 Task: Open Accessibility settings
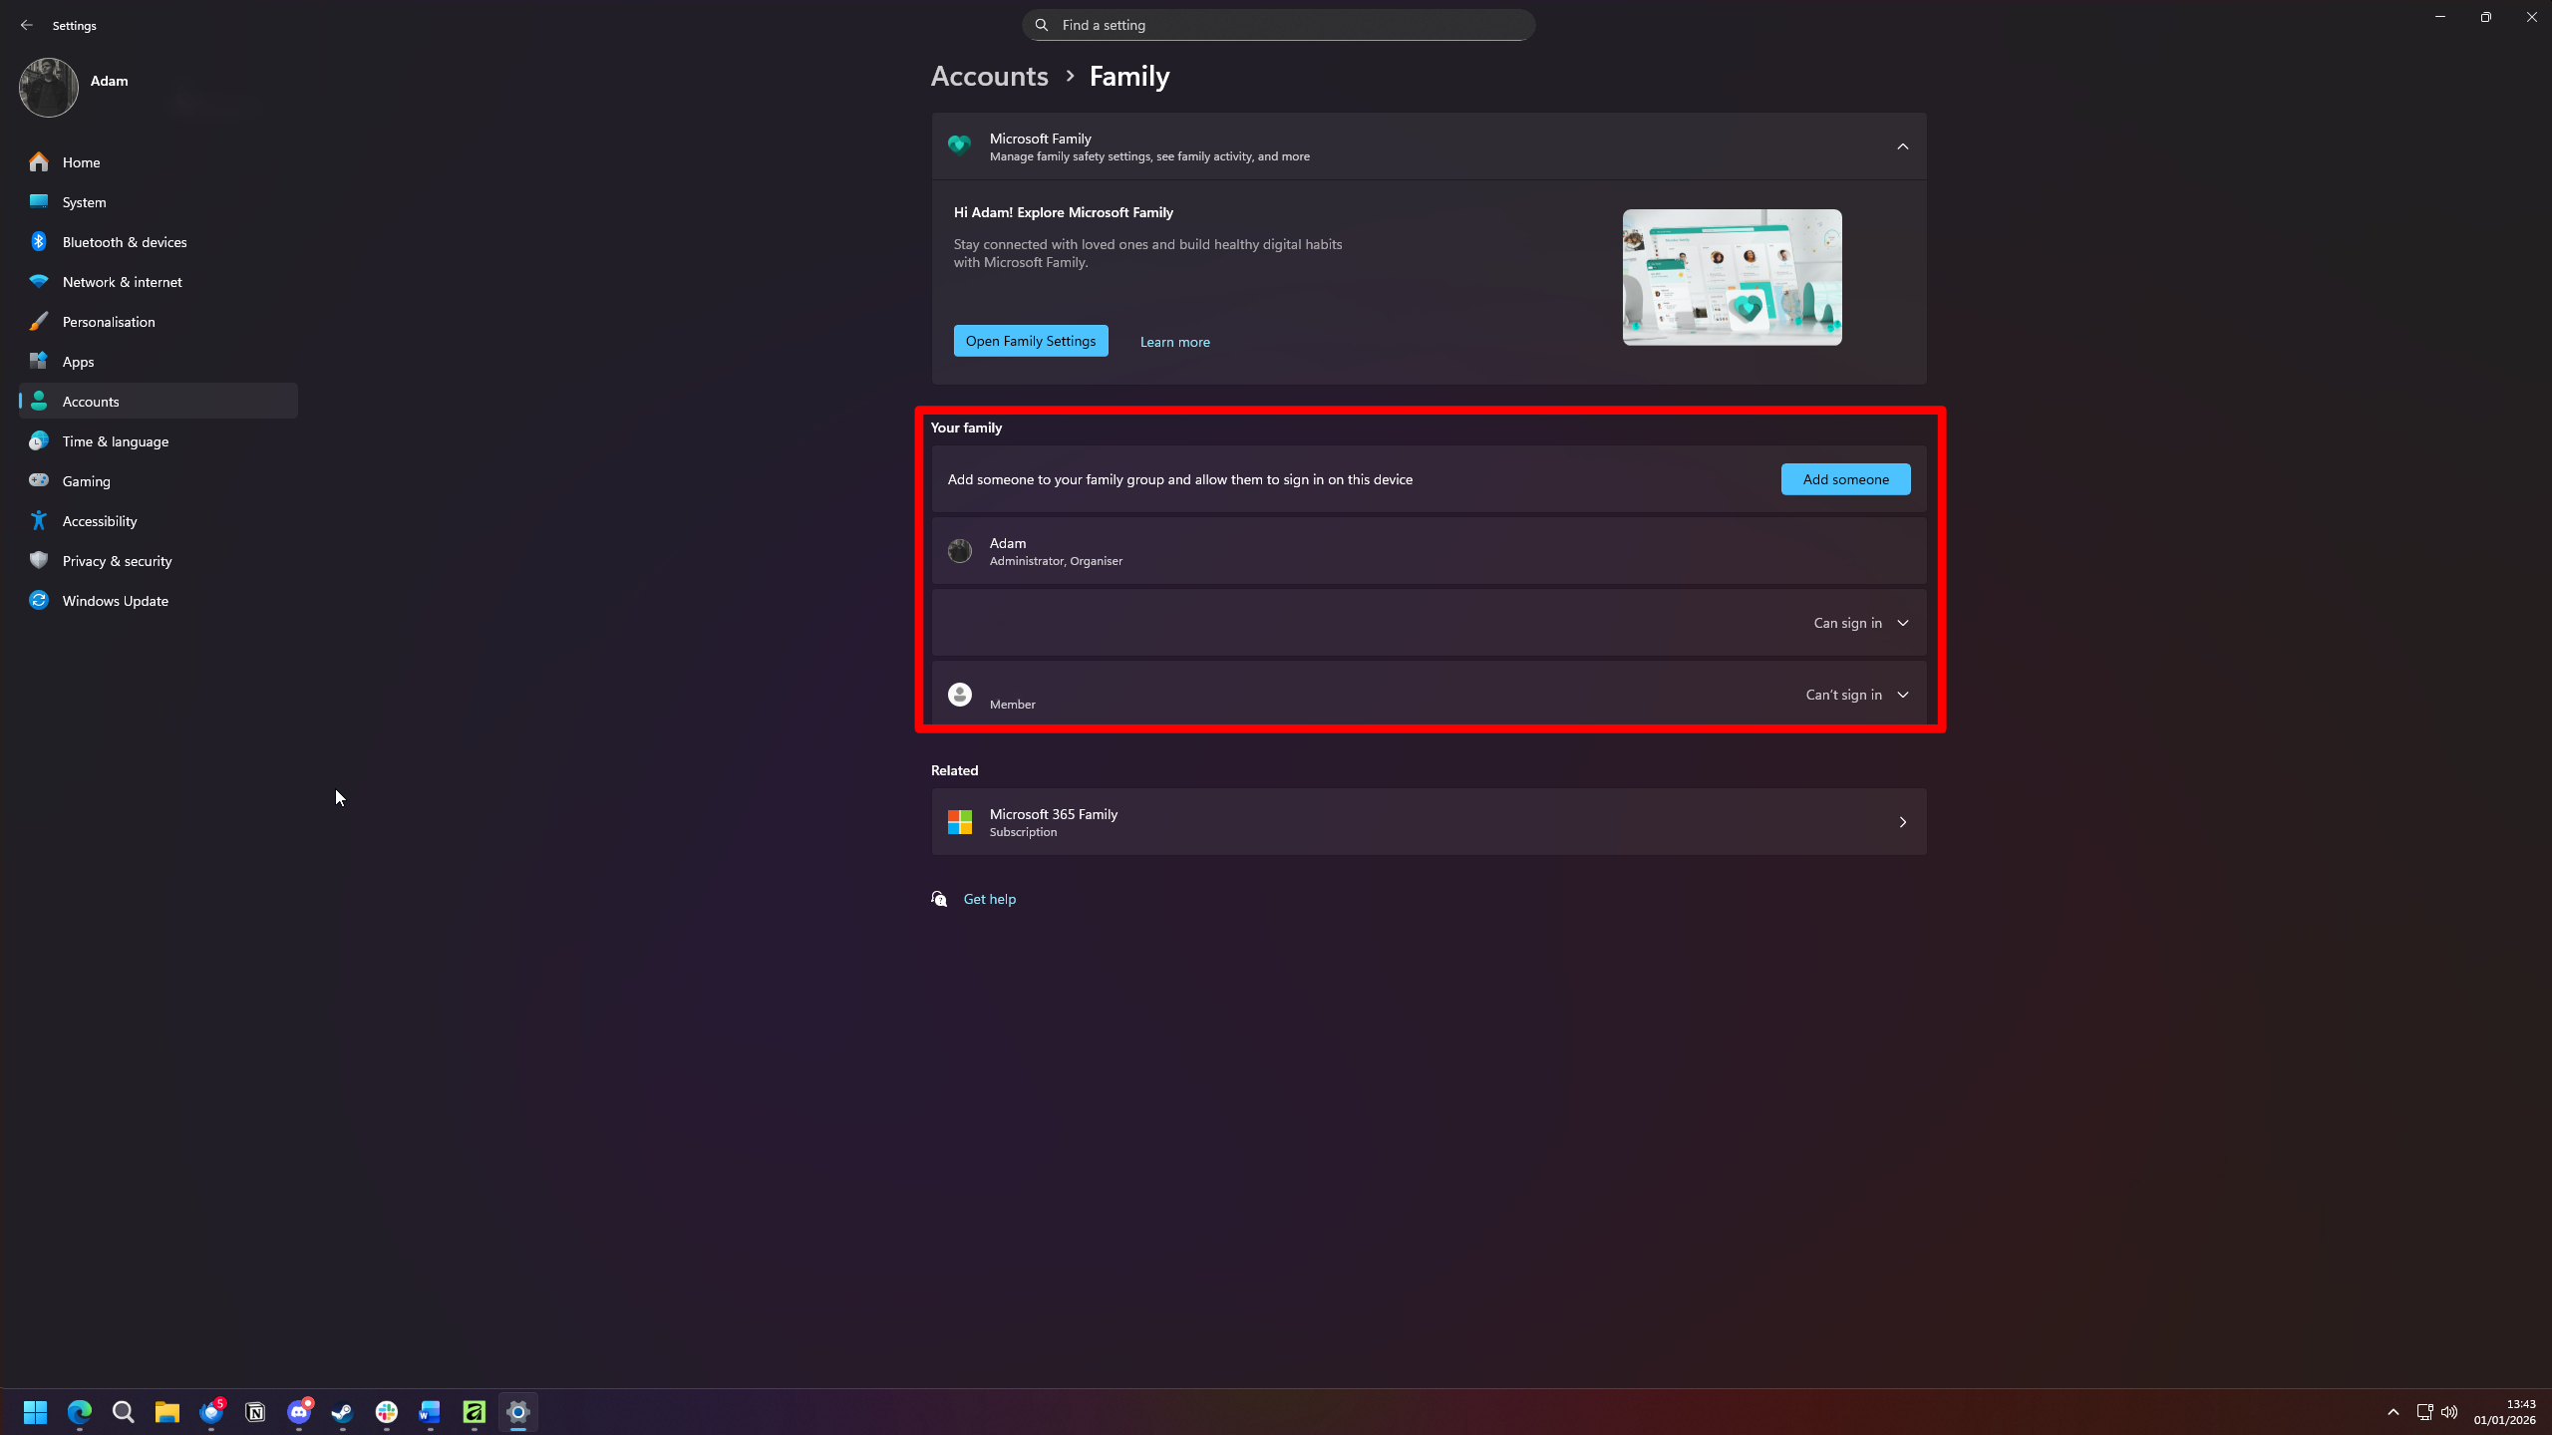[x=100, y=520]
